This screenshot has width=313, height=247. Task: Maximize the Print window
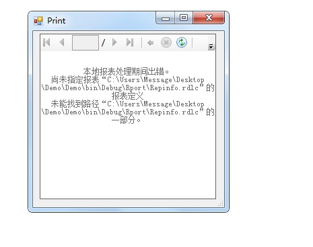[184, 17]
